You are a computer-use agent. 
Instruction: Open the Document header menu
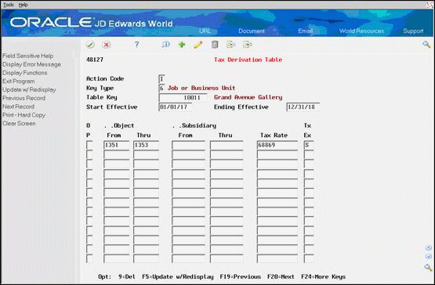click(x=252, y=31)
